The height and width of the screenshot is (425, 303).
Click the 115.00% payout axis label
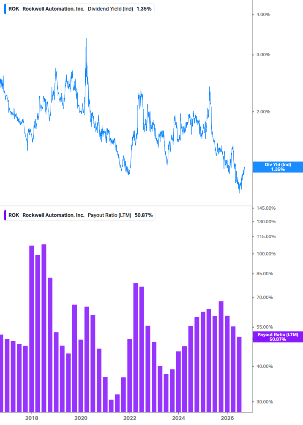[x=266, y=237]
